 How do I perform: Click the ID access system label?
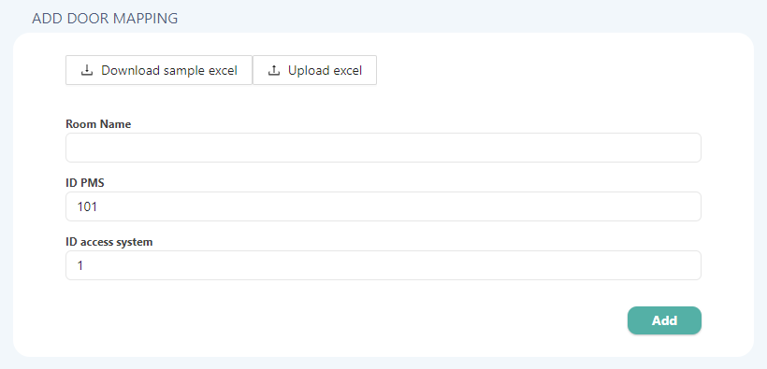click(x=109, y=242)
